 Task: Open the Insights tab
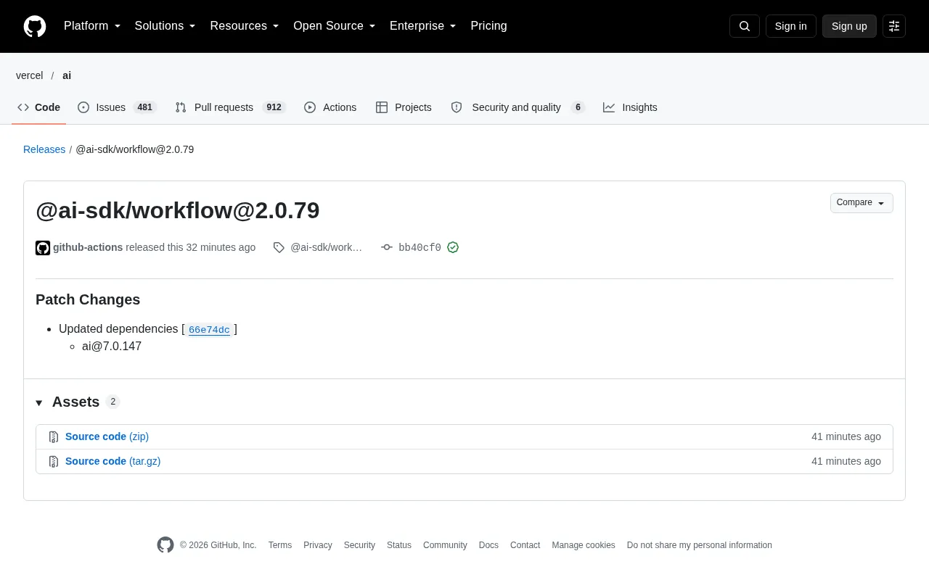pos(630,107)
